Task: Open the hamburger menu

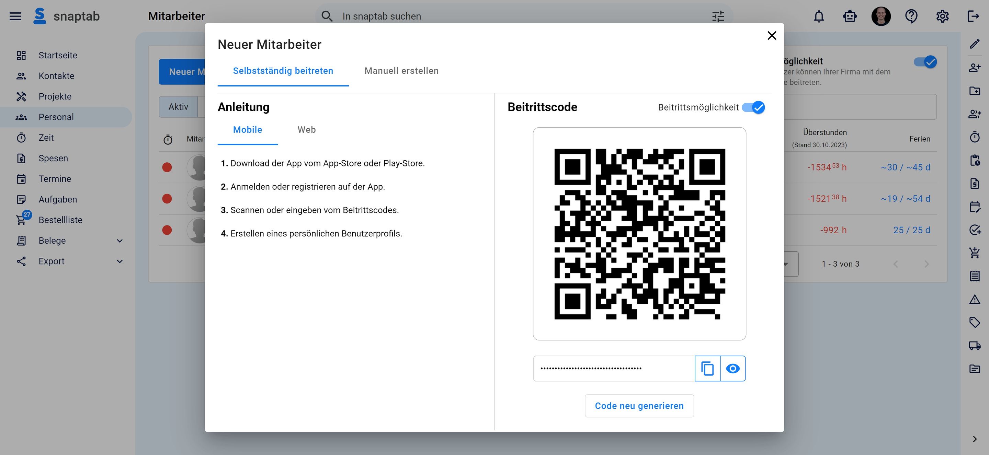Action: 15,16
